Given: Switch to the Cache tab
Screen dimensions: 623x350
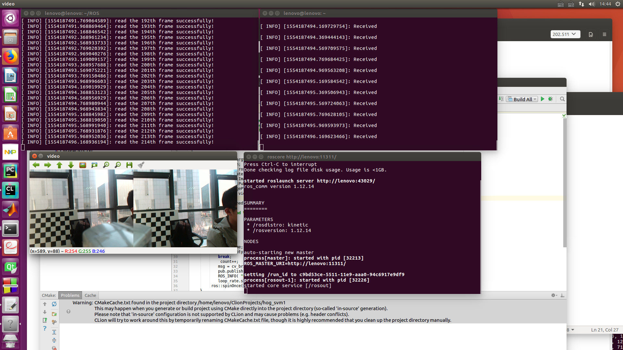Looking at the screenshot, I should point(90,295).
